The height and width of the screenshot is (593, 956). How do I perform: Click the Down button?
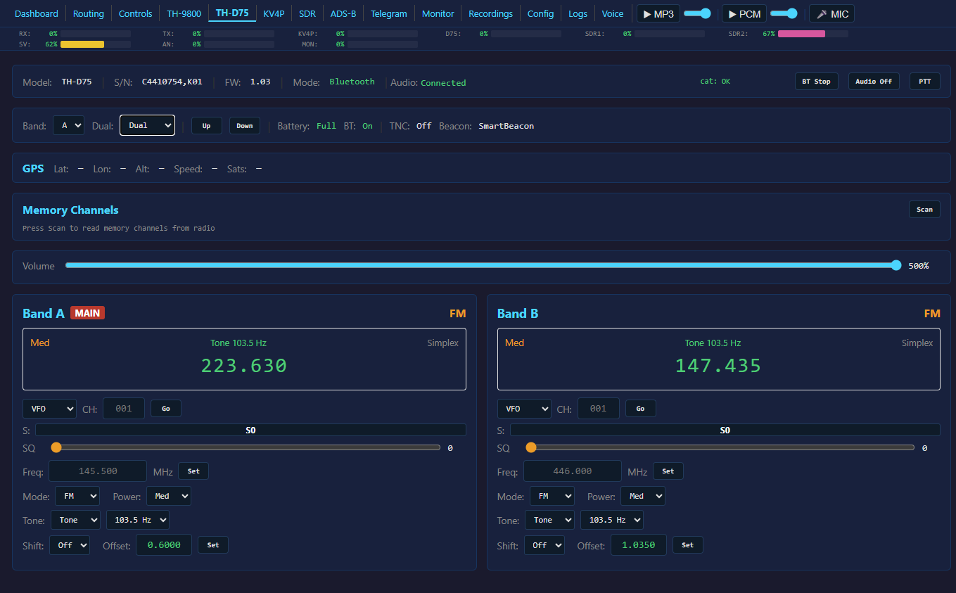[245, 126]
